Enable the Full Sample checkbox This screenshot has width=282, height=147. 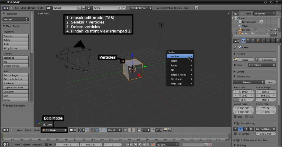point(235,134)
